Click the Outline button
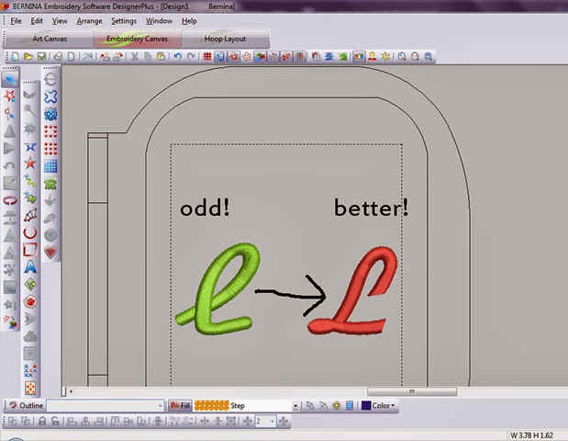The image size is (568, 441). coord(27,405)
